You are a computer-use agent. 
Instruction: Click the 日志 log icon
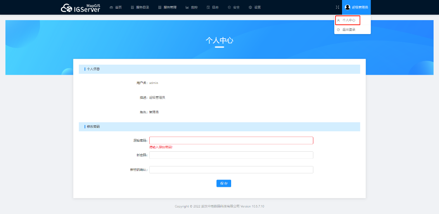coord(208,7)
